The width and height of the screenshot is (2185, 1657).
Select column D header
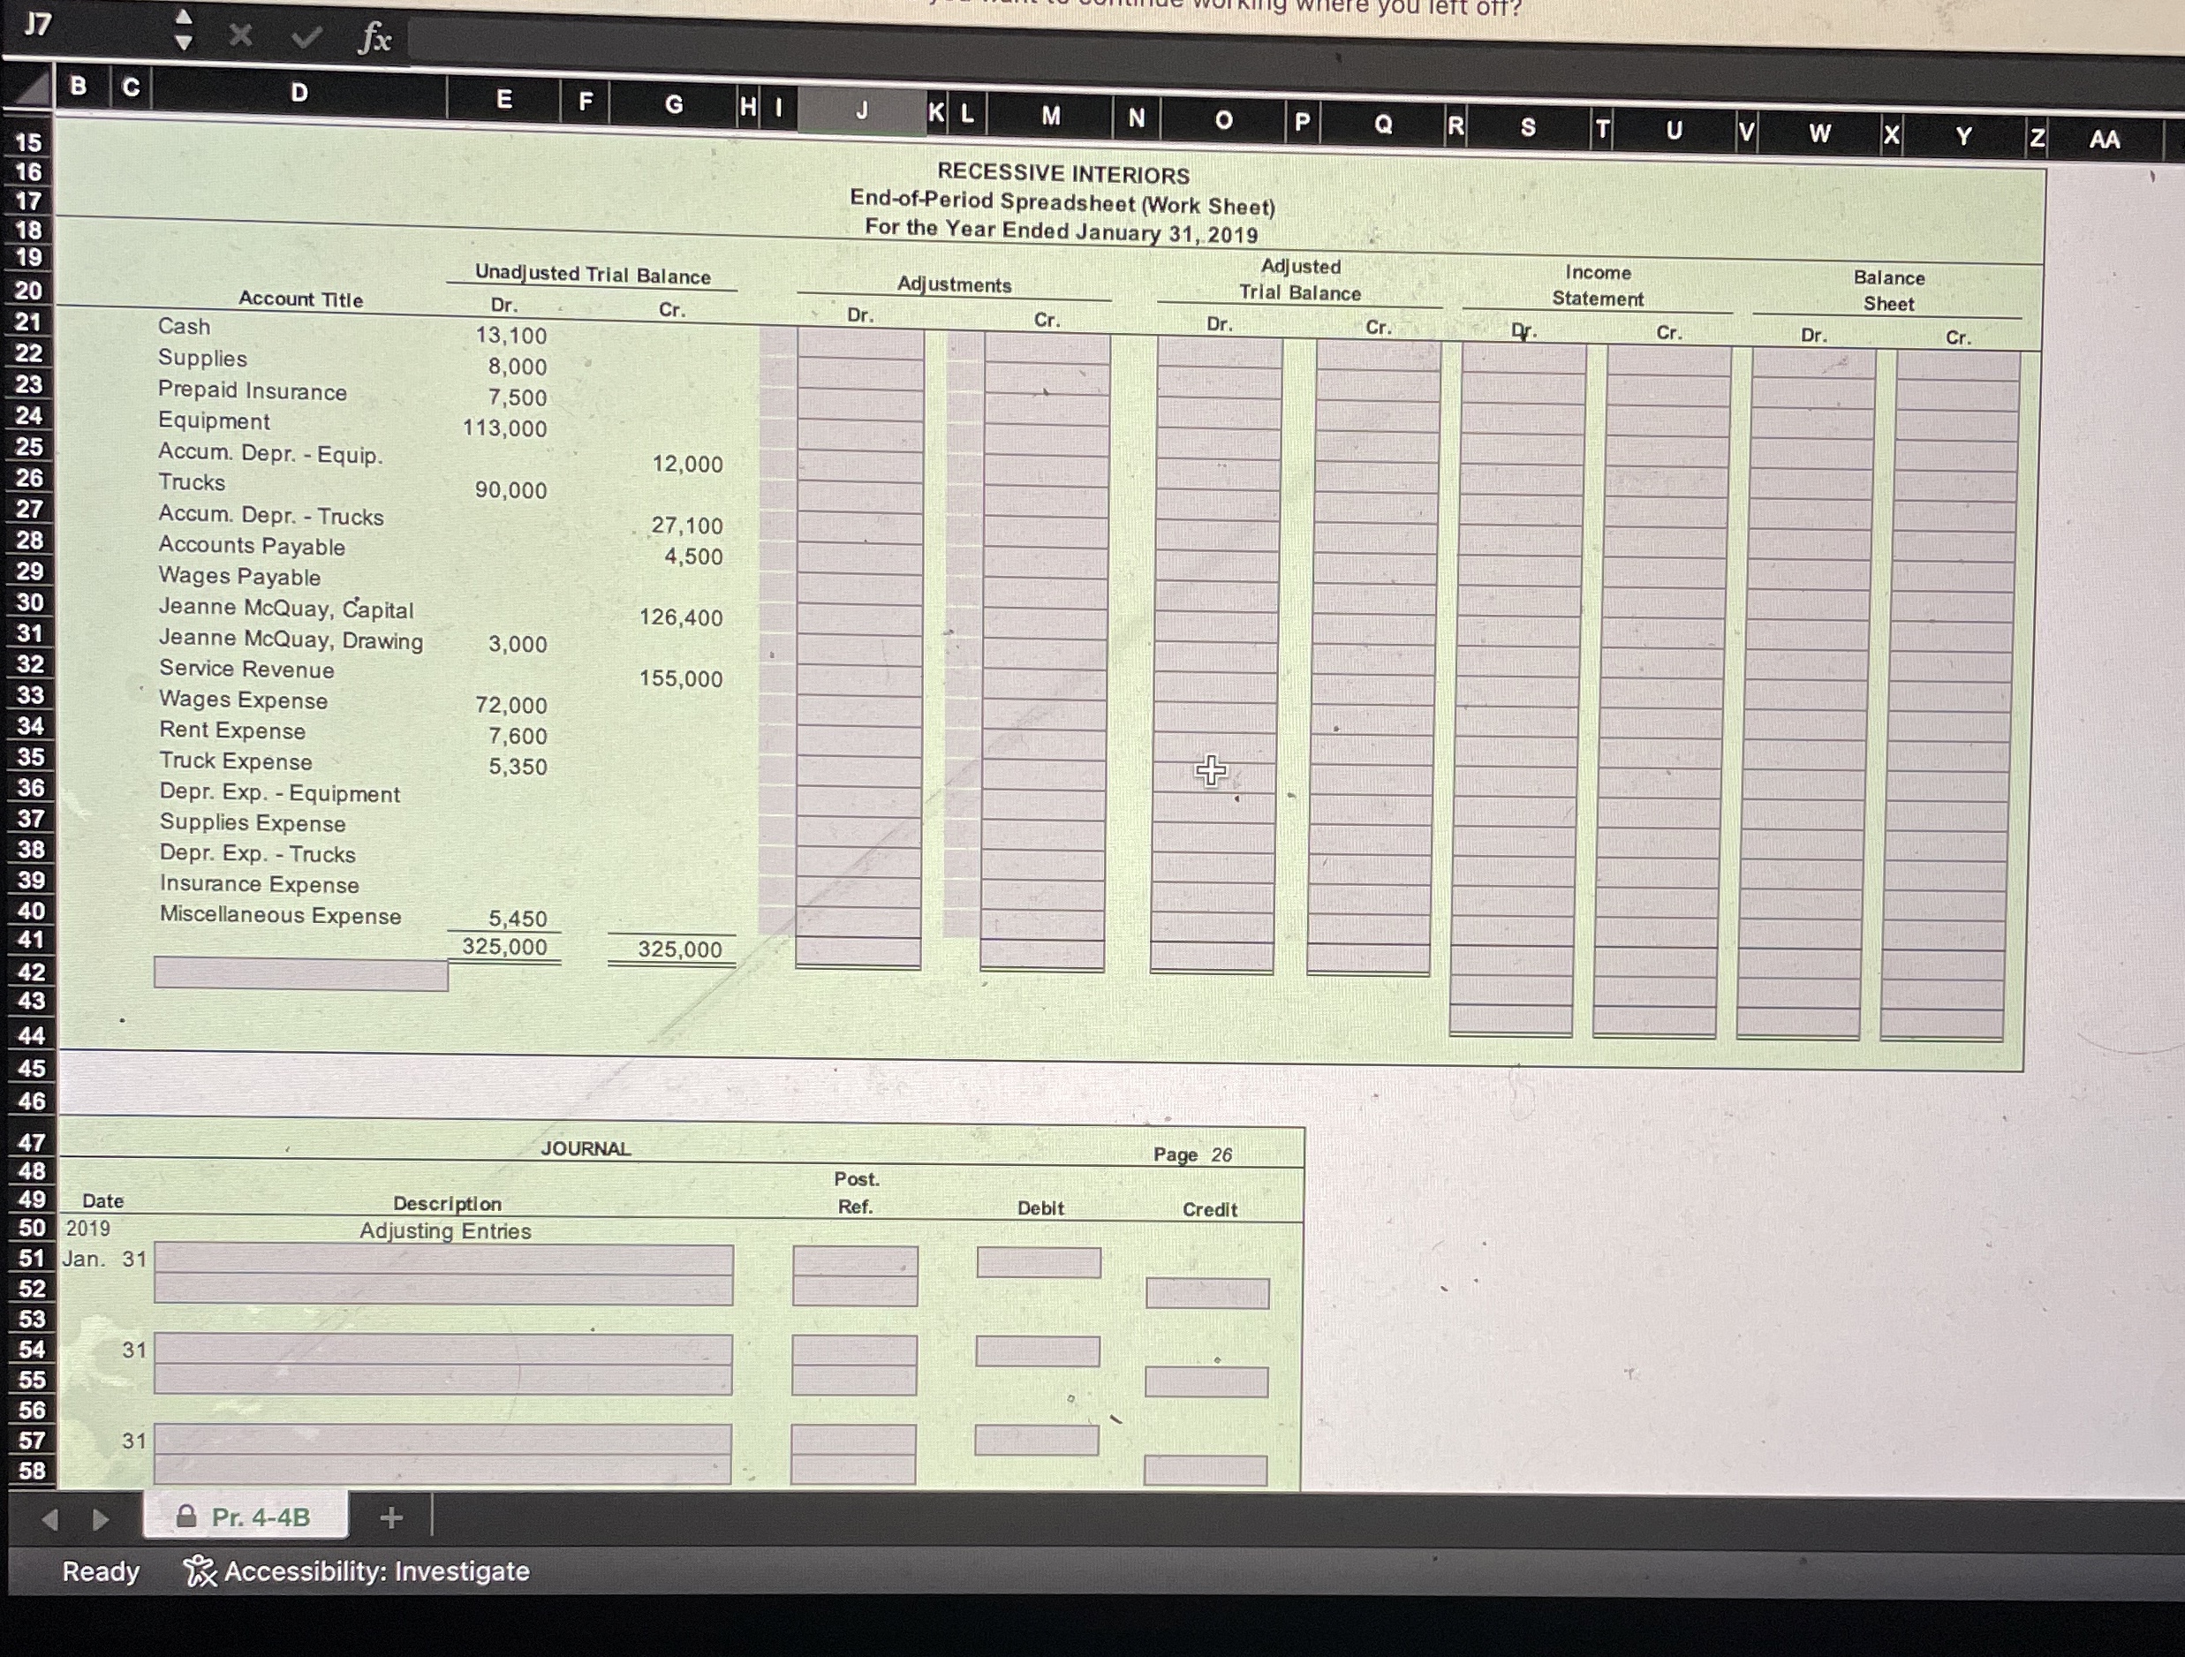click(x=299, y=93)
